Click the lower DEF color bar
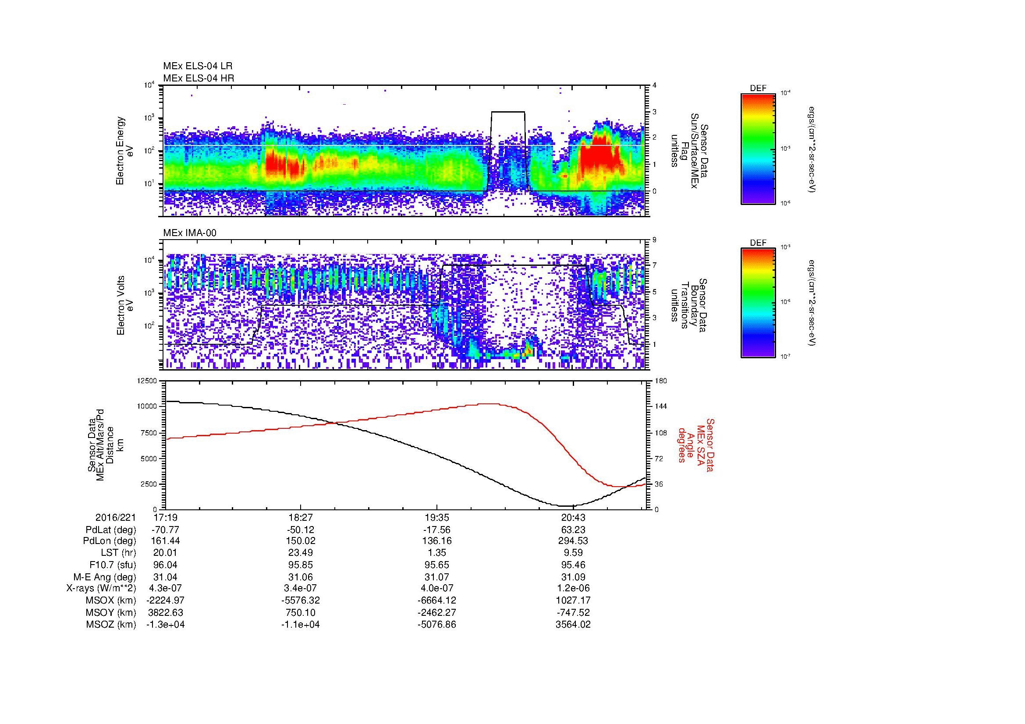Viewport: 1025px width, 724px height. 758,303
